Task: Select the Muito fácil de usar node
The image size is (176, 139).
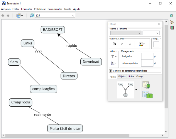Action: pos(65,128)
